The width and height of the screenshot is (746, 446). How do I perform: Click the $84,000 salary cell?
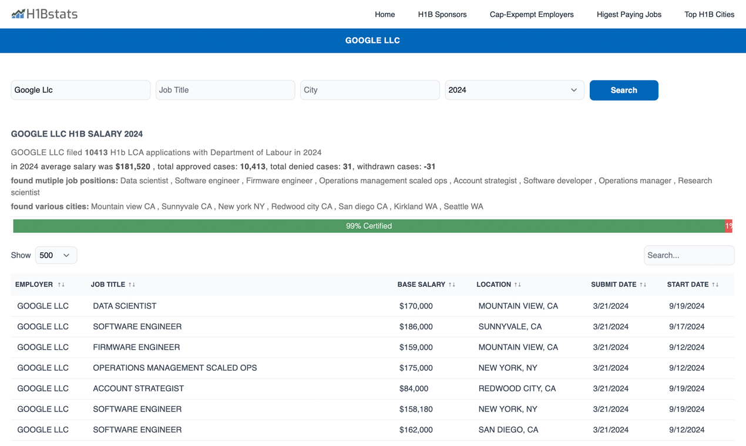[414, 388]
